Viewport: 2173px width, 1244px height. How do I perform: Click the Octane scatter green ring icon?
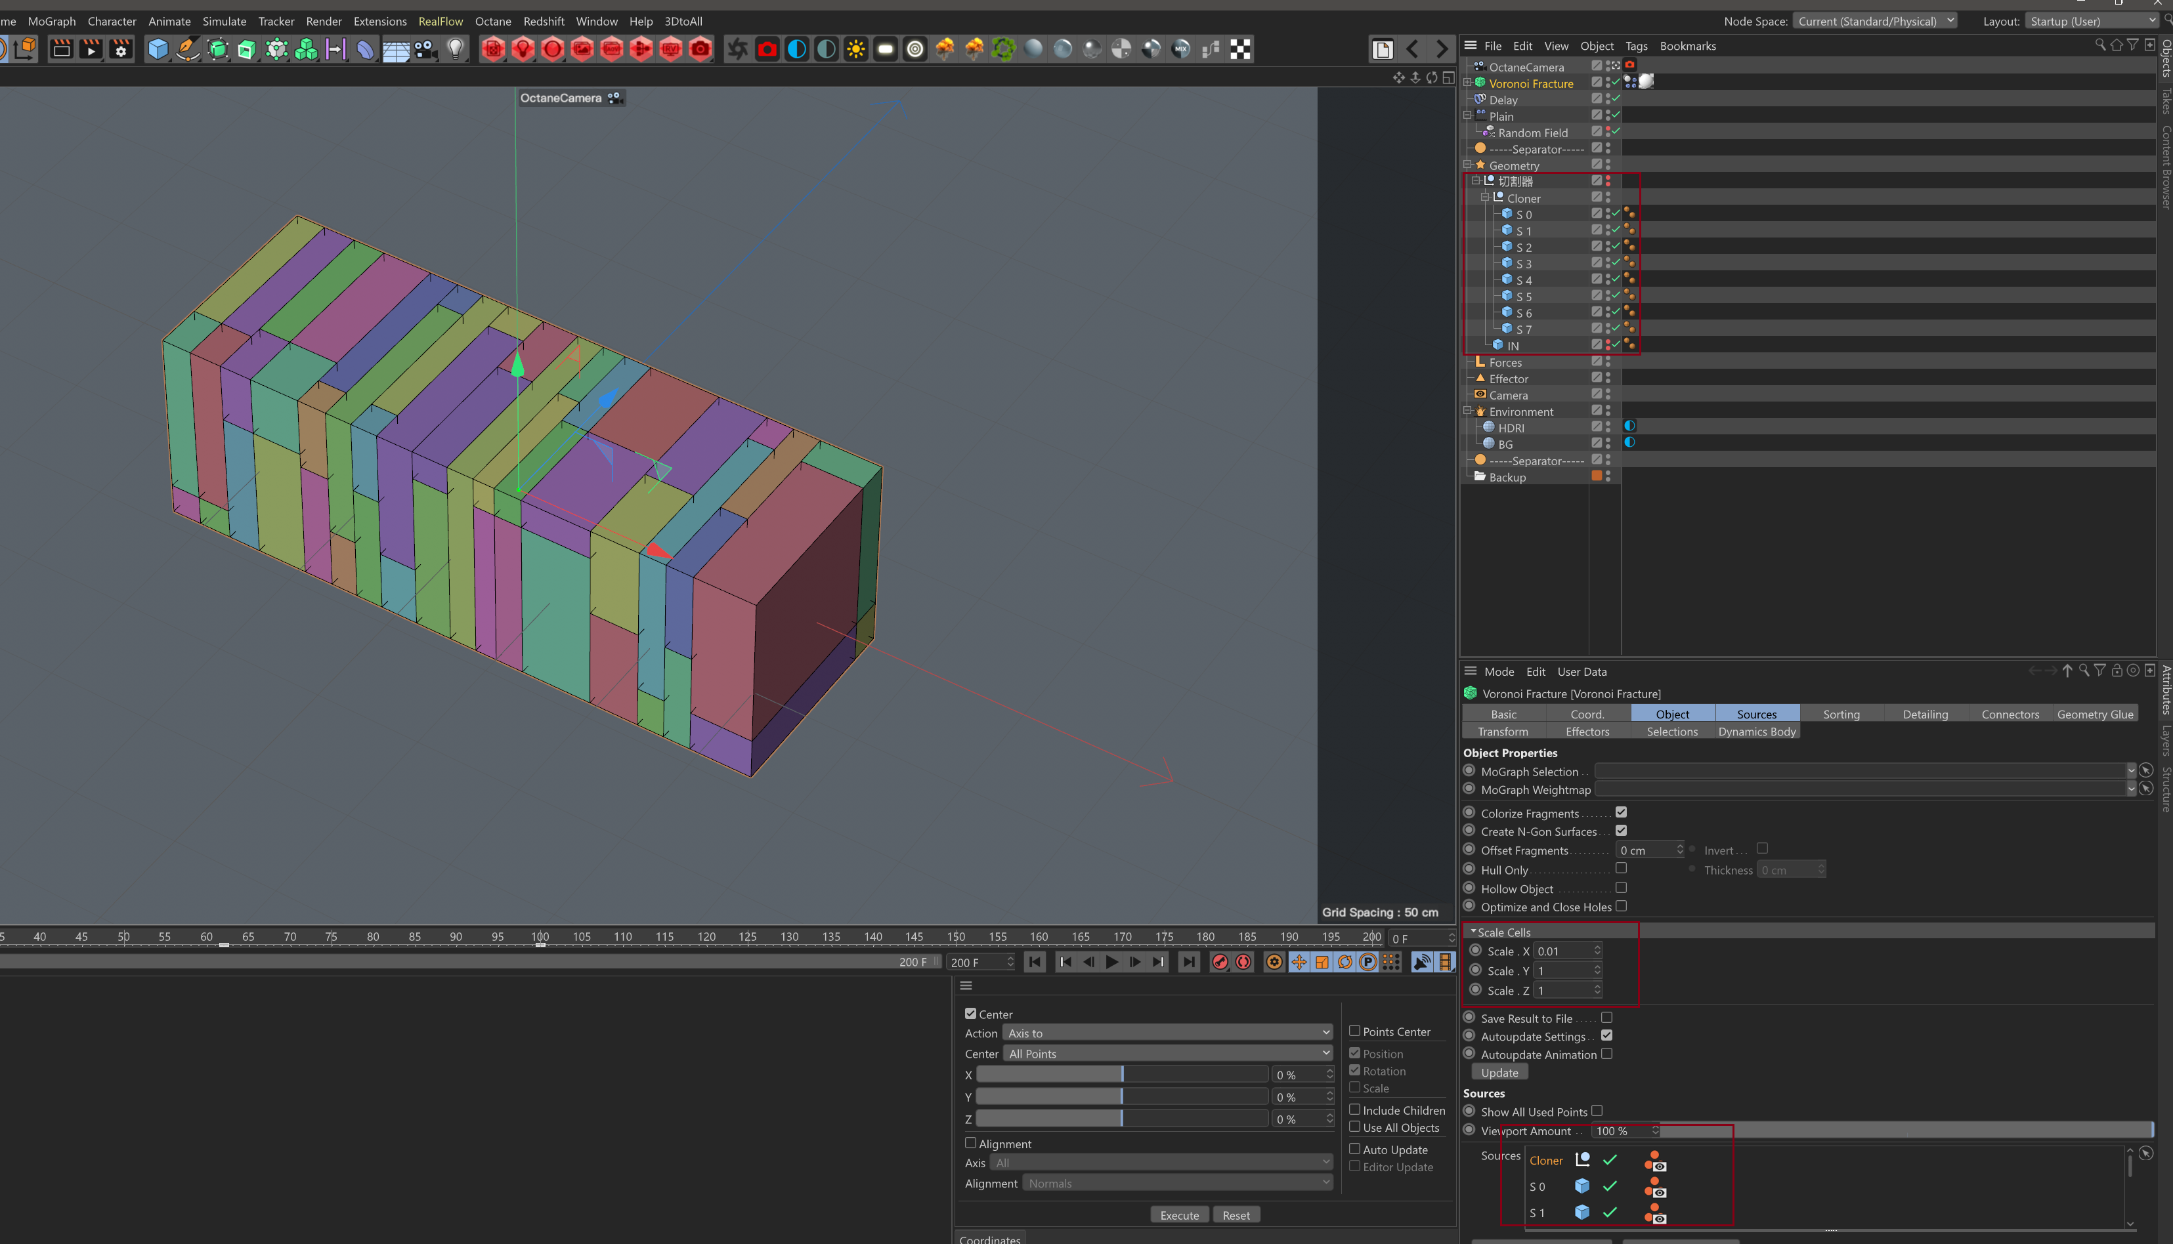tap(1004, 50)
